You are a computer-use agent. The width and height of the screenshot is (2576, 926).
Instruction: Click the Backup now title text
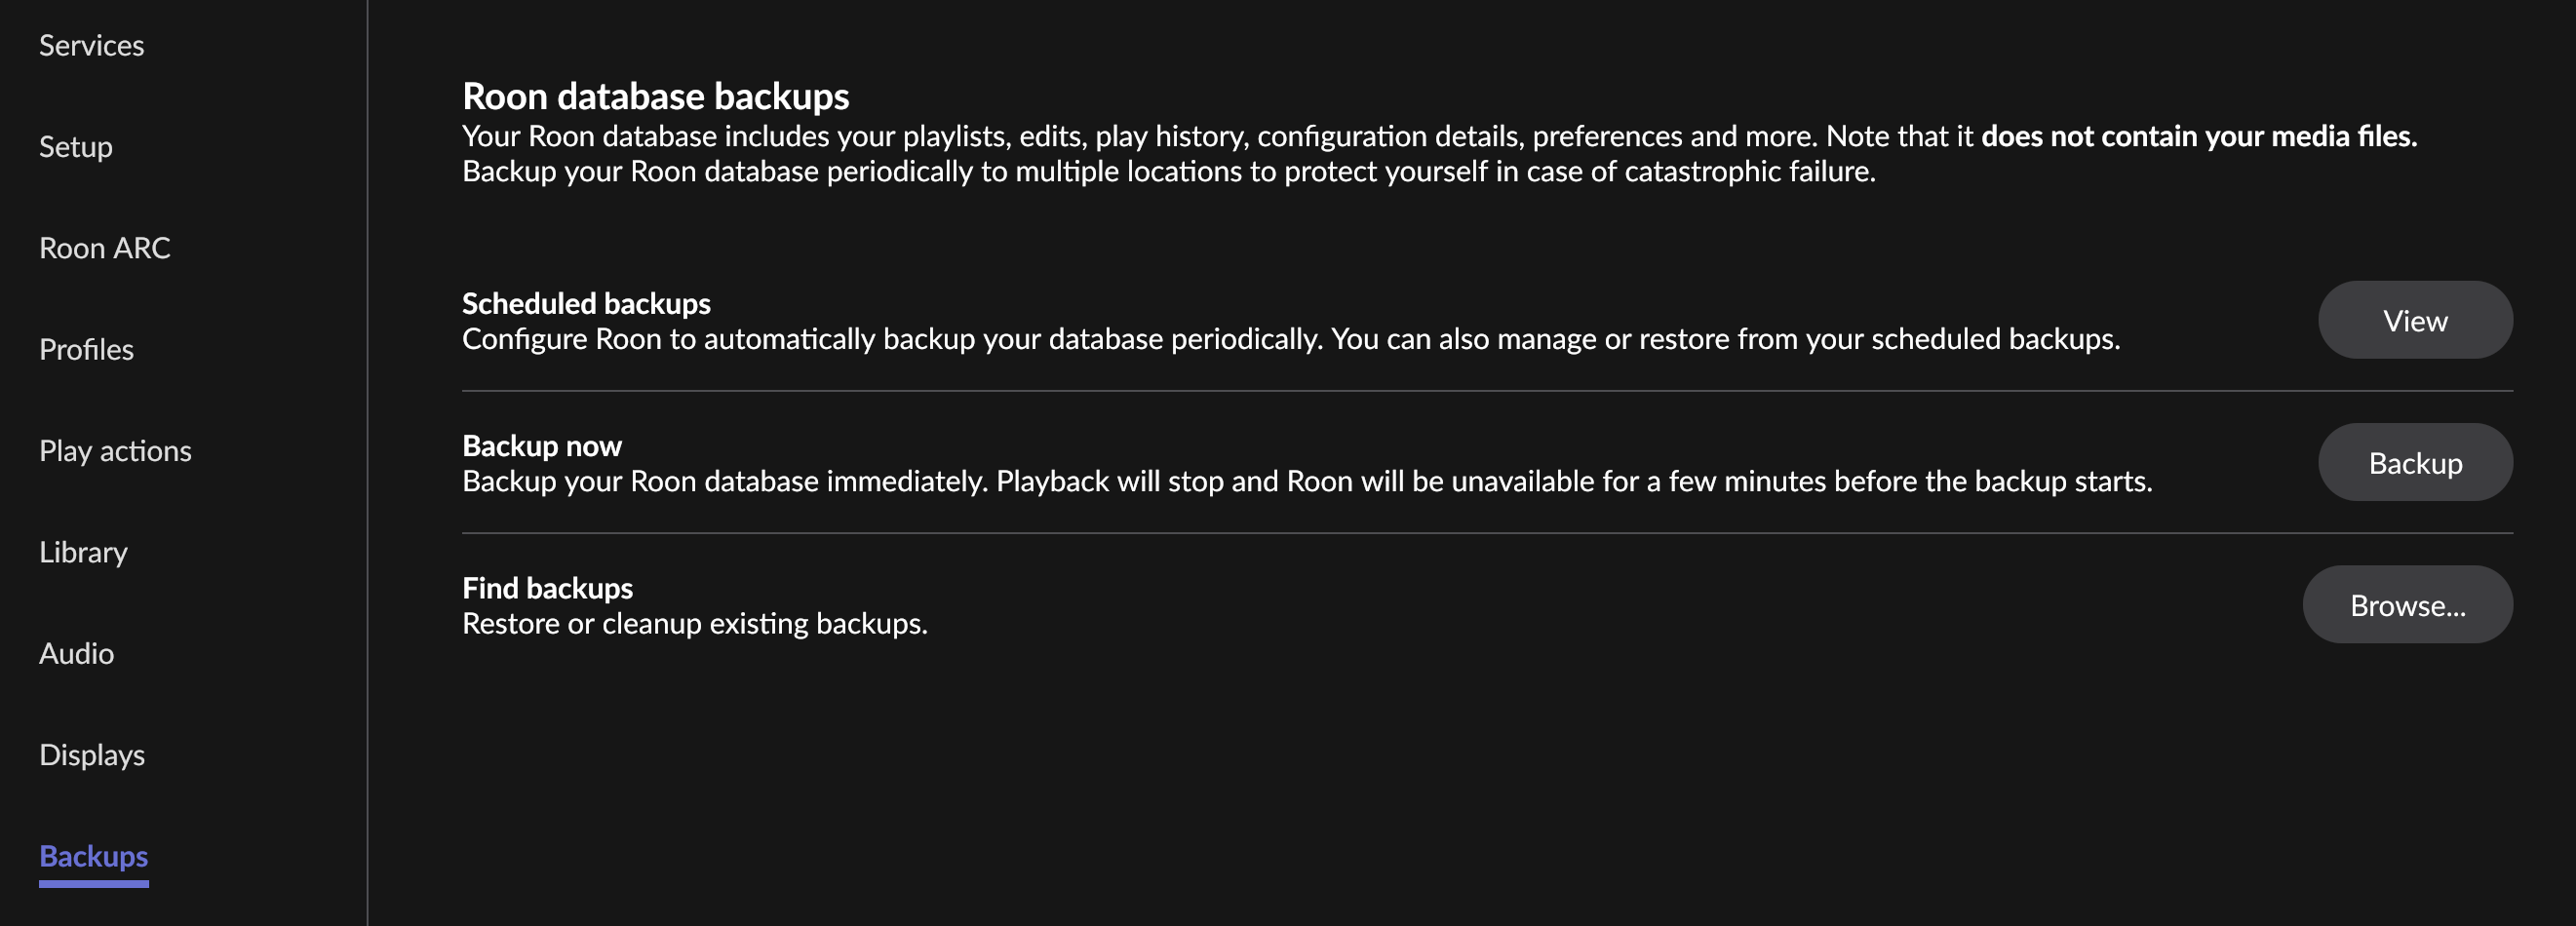click(541, 446)
